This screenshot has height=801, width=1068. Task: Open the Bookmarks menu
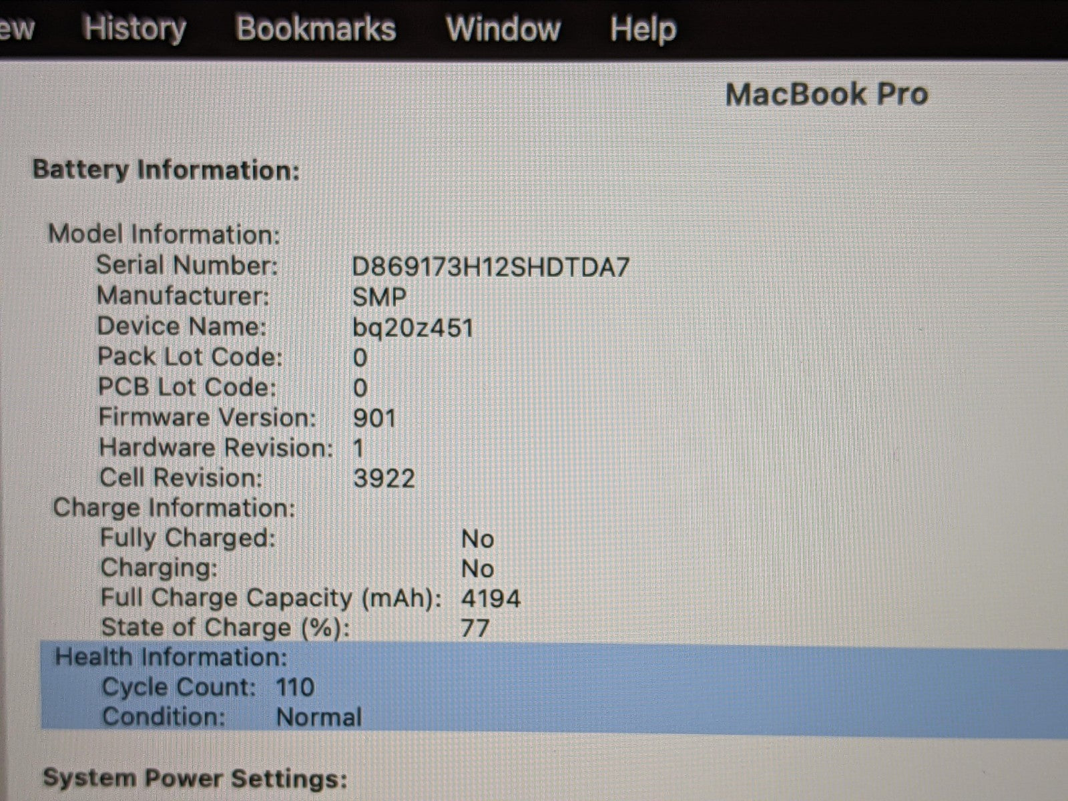316,29
